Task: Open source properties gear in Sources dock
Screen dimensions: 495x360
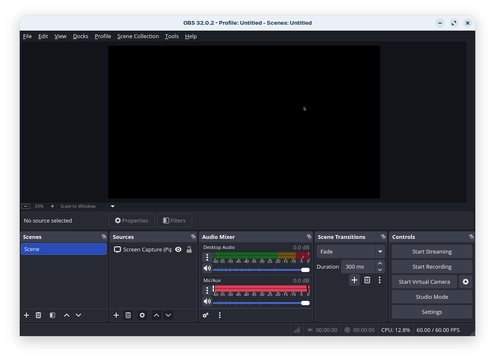Action: tap(142, 315)
